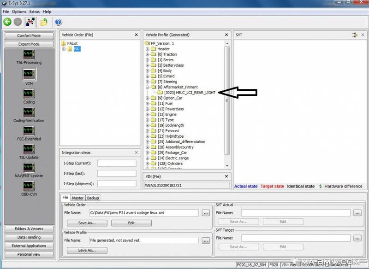Click scroll-down arrow in Vehicle Profile tree

pos(227,166)
